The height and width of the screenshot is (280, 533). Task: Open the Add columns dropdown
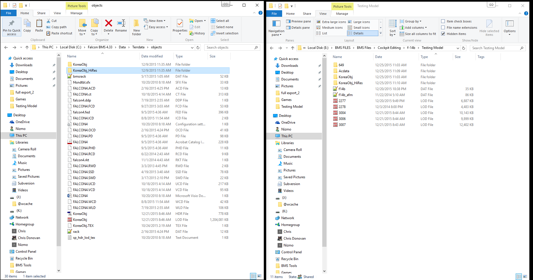(x=413, y=28)
